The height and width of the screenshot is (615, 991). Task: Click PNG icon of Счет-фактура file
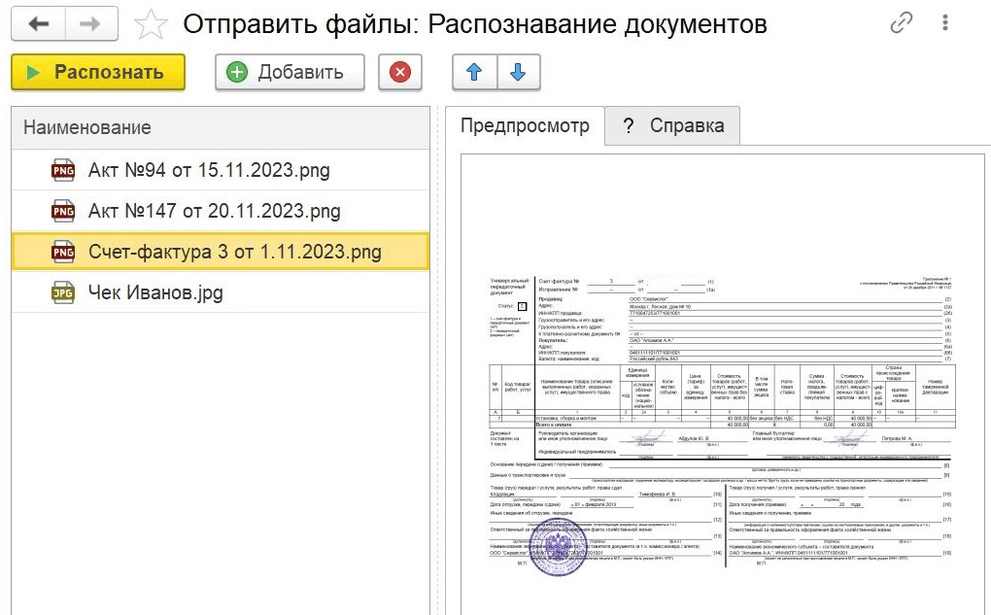coord(63,252)
